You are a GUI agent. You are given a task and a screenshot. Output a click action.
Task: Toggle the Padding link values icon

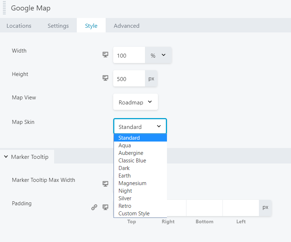point(94,207)
